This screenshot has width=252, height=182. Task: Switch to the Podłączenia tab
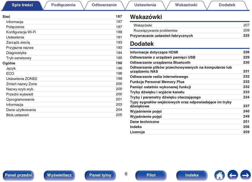point(63,5)
